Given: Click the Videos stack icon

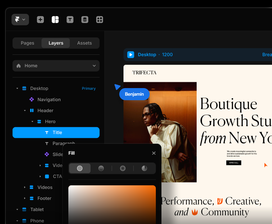Looking at the screenshot, I should [x=32, y=187].
